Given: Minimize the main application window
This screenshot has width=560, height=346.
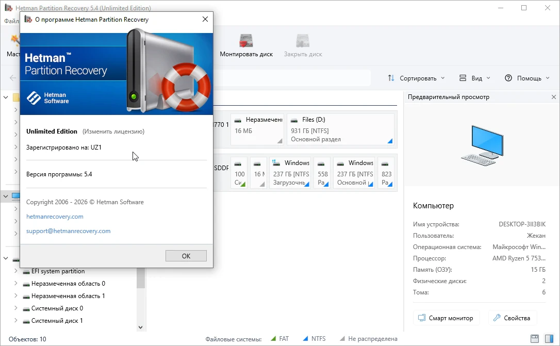Looking at the screenshot, I should pyautogui.click(x=501, y=8).
